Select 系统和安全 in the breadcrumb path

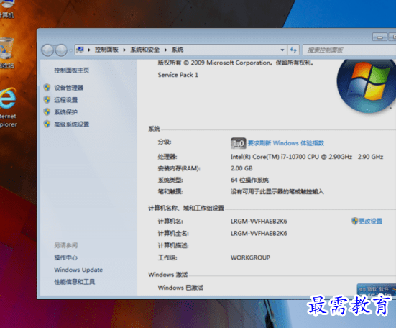tap(144, 50)
